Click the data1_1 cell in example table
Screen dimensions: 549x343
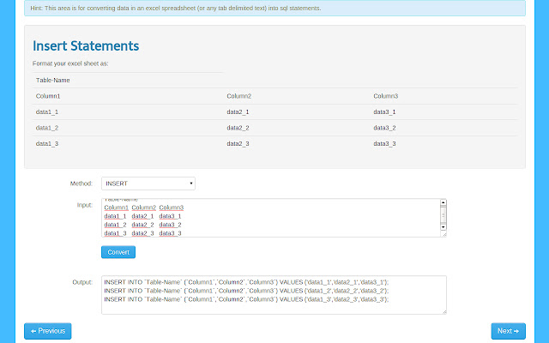[x=47, y=112]
